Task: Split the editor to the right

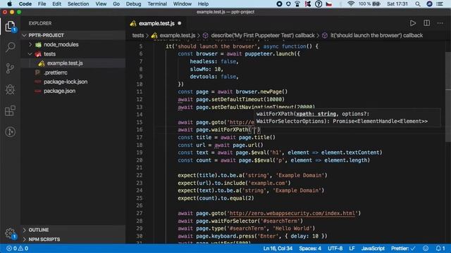Action: [x=427, y=23]
